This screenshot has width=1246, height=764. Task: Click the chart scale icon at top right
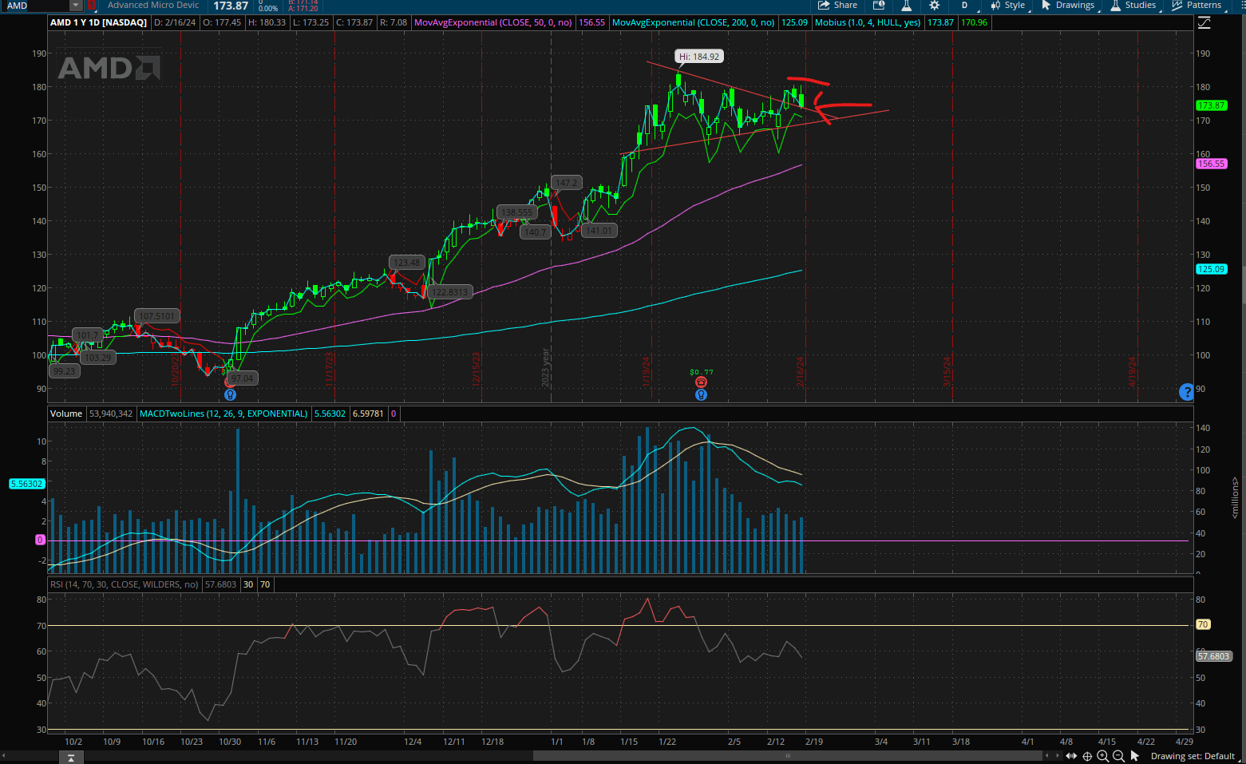[x=1204, y=23]
